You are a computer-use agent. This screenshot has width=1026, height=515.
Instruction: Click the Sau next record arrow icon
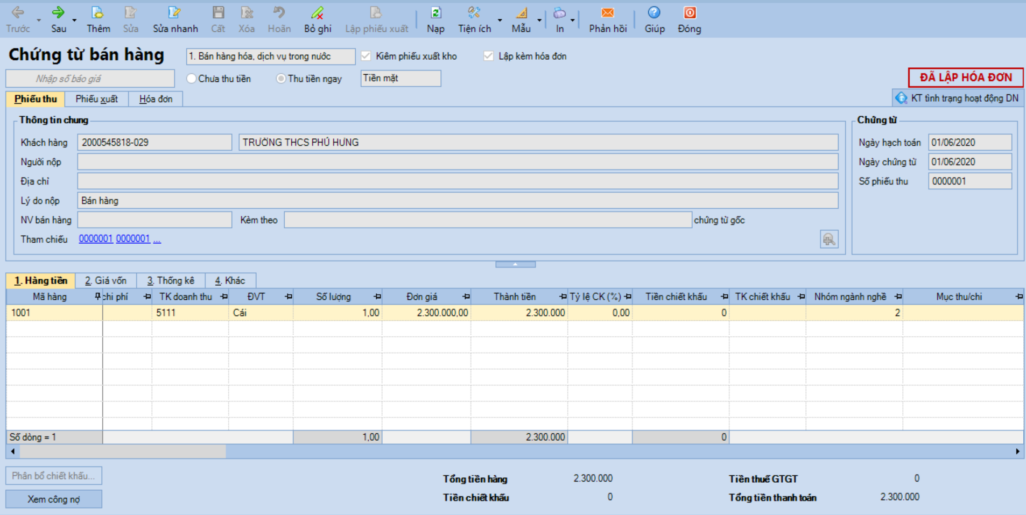[x=58, y=13]
